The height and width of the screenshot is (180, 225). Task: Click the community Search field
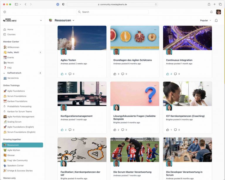pos(112,12)
